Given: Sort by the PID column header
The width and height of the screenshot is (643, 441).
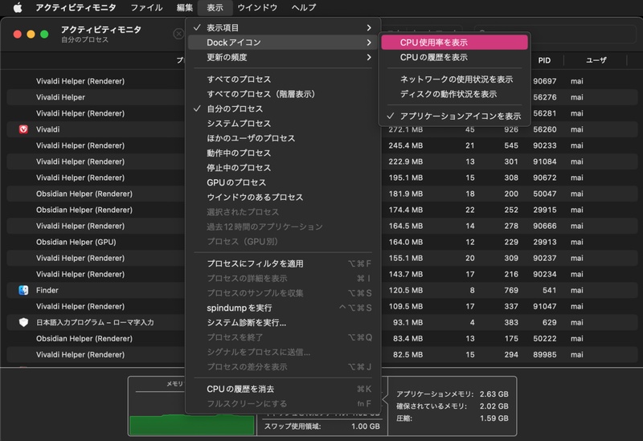Looking at the screenshot, I should click(x=544, y=60).
